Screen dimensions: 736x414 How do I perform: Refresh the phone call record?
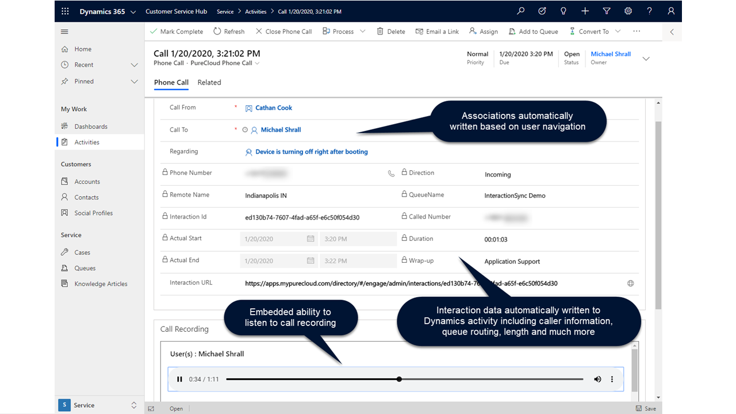pos(229,32)
